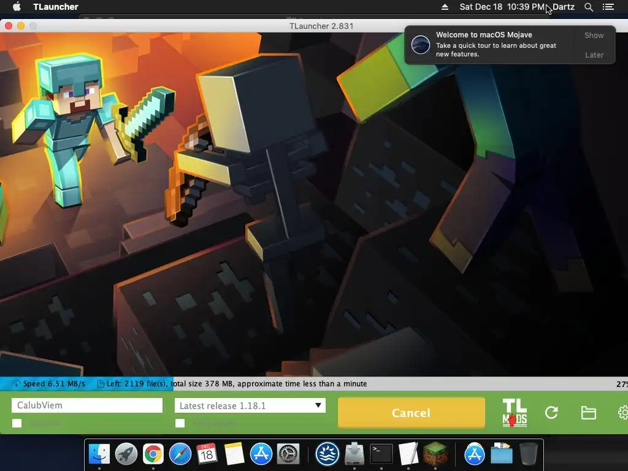Click the 'total size 378 MB' status text
The height and width of the screenshot is (471, 628).
201,384
